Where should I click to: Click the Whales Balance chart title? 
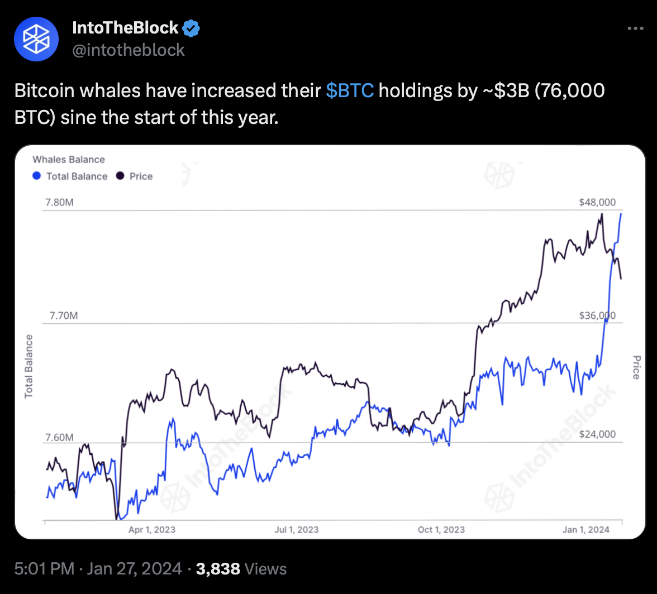[69, 160]
